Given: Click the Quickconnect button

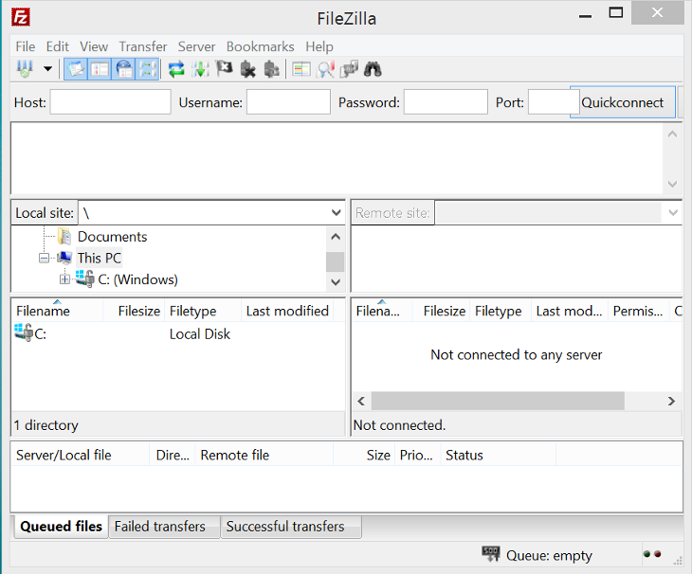Looking at the screenshot, I should (x=622, y=102).
